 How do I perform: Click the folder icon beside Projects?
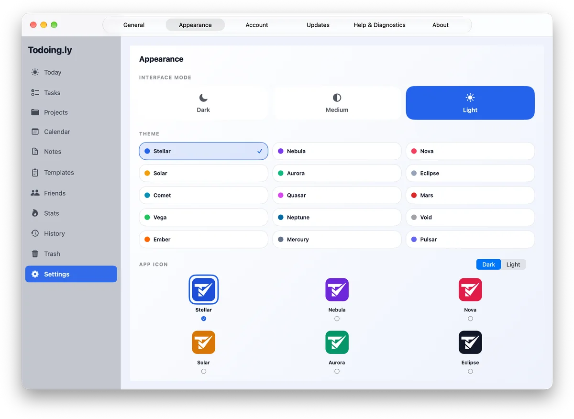pyautogui.click(x=35, y=112)
